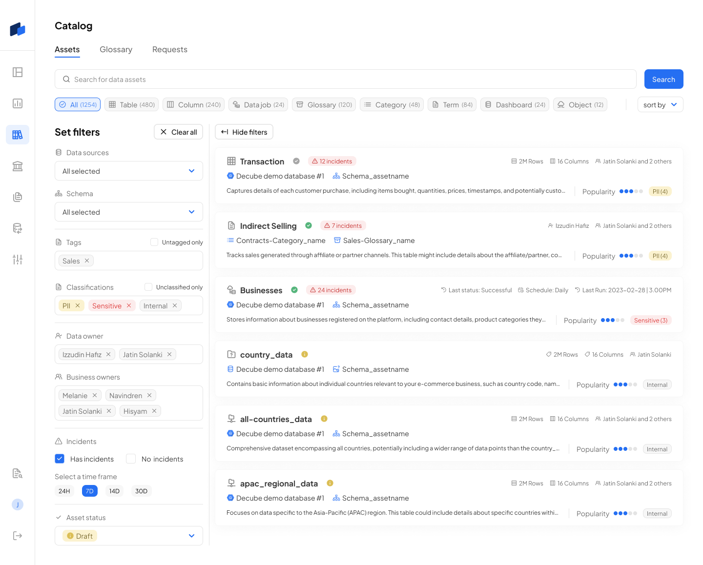Open the user avatar J
The image size is (703, 565).
click(18, 504)
